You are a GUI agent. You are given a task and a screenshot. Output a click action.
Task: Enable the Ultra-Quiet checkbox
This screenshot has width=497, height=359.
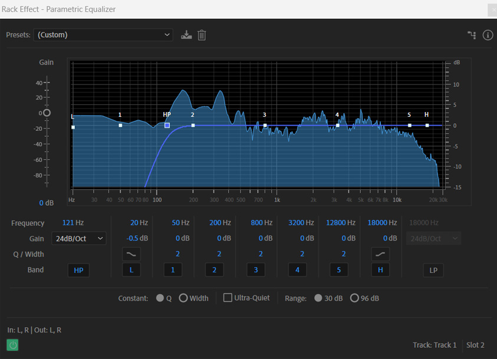pos(228,298)
